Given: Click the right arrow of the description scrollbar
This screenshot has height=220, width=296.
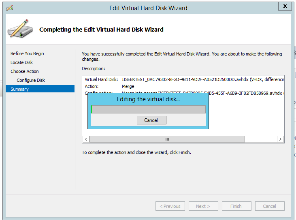Looking at the screenshot, I should 280,139.
